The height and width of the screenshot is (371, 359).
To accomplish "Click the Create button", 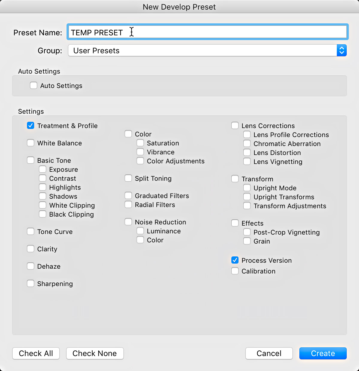I will 323,353.
